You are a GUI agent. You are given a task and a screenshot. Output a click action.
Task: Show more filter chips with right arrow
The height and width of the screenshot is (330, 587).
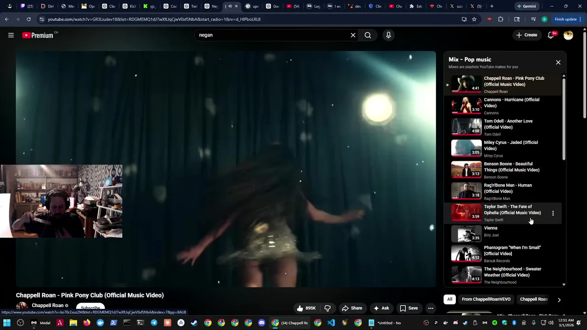559,300
